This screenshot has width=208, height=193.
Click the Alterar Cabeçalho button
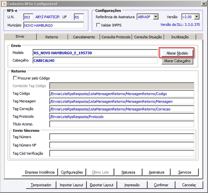pos(177,61)
